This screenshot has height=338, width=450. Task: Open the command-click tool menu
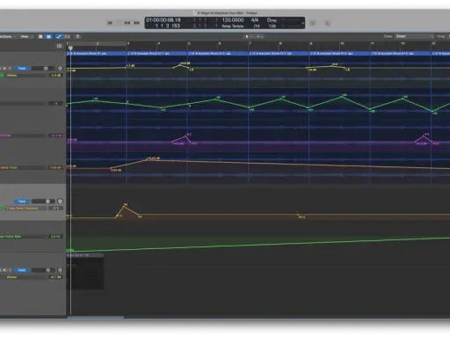pyautogui.click(x=260, y=36)
